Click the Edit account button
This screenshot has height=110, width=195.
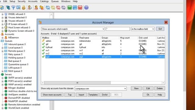coord(148,88)
